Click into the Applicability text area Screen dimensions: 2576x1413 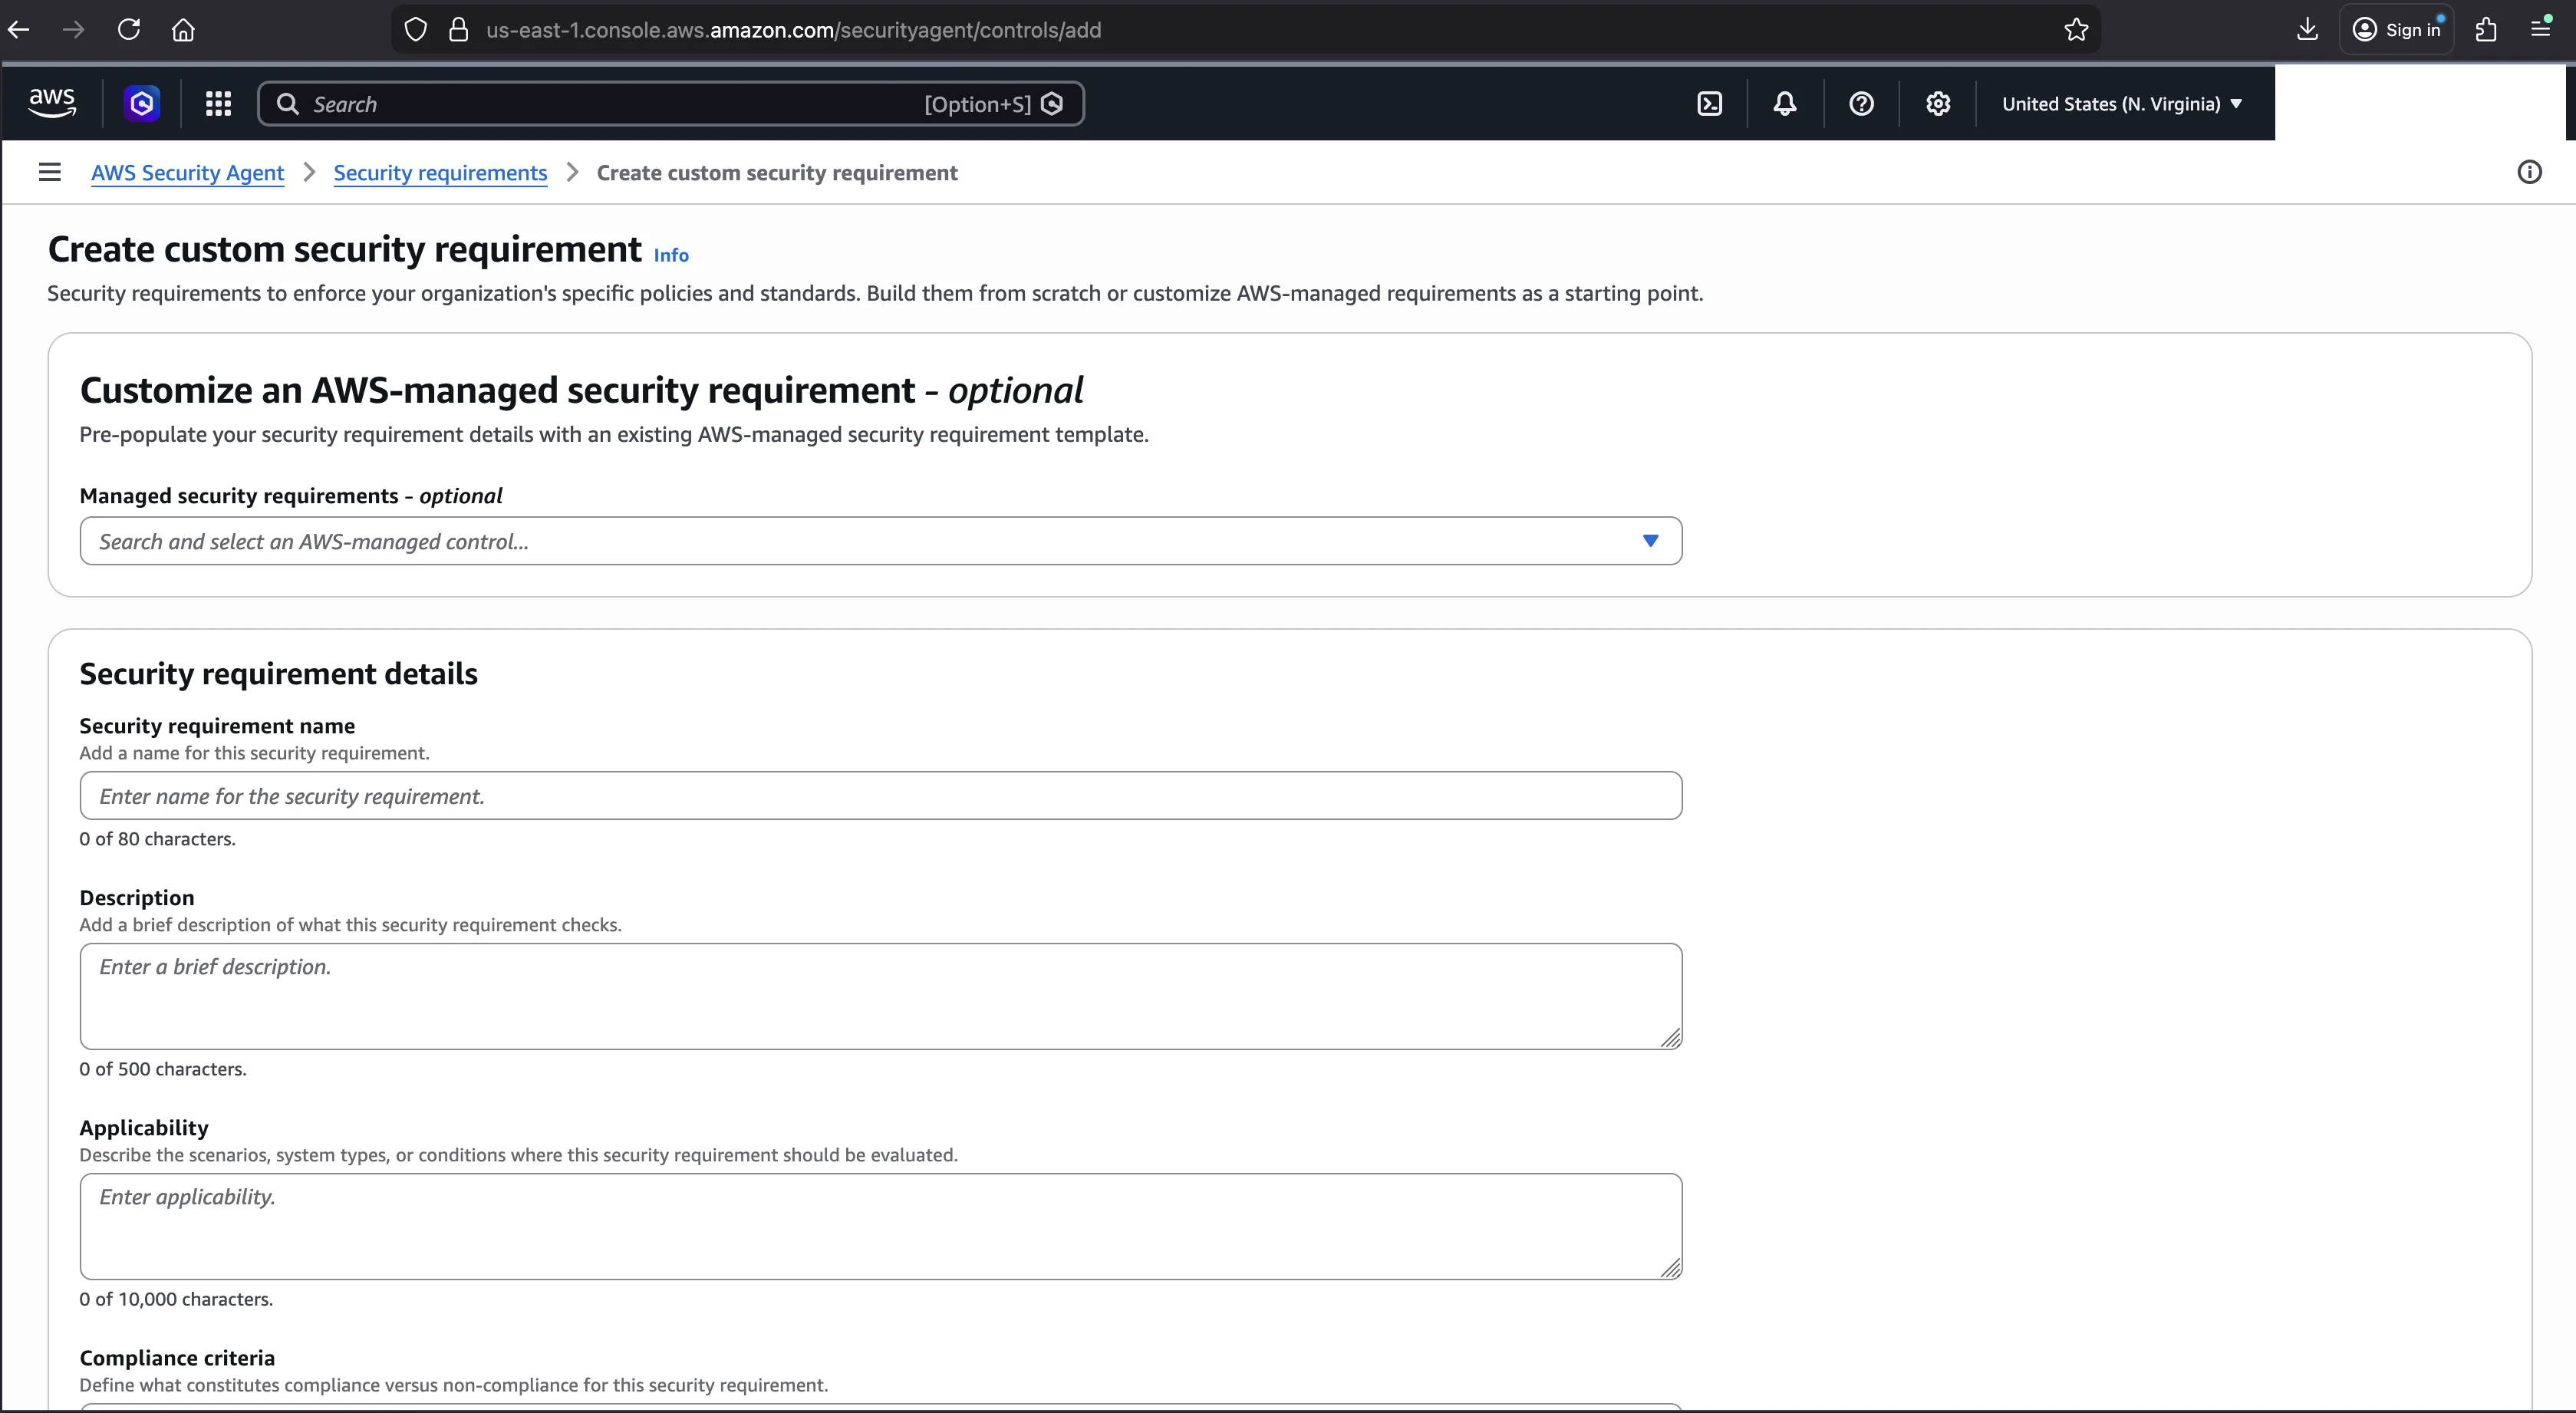coord(880,1226)
